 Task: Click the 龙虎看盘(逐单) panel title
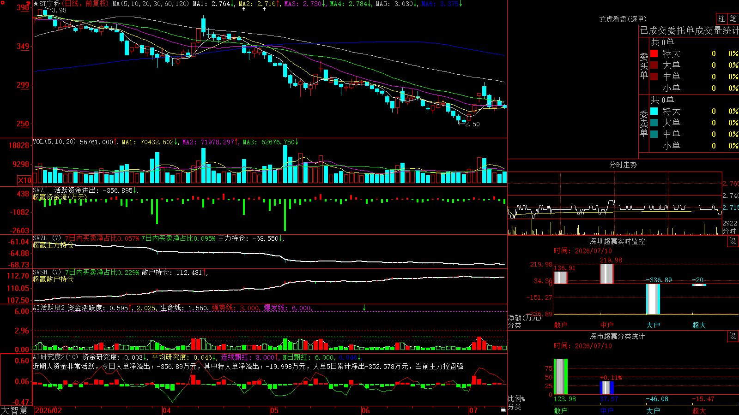[623, 19]
